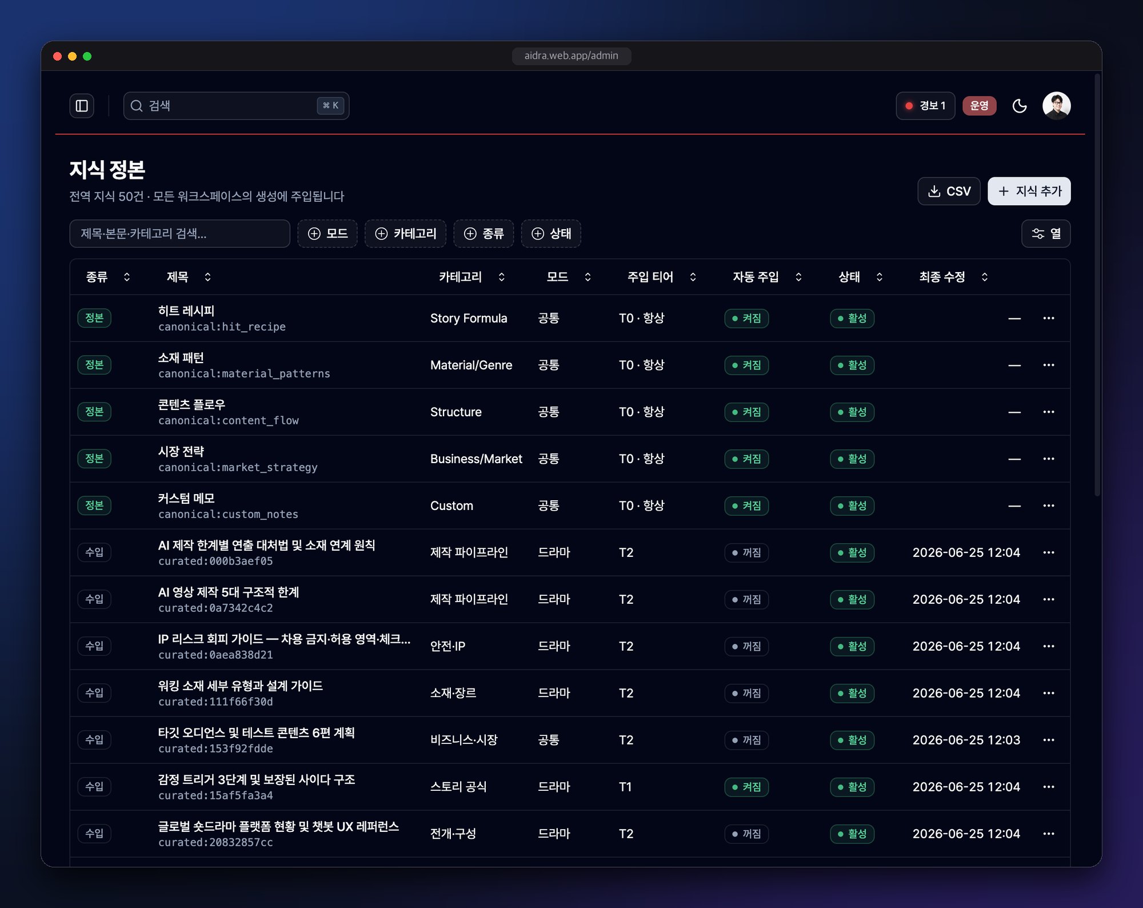Viewport: 1143px width, 908px height.
Task: Click the 지식 추가 button
Action: coord(1029,191)
